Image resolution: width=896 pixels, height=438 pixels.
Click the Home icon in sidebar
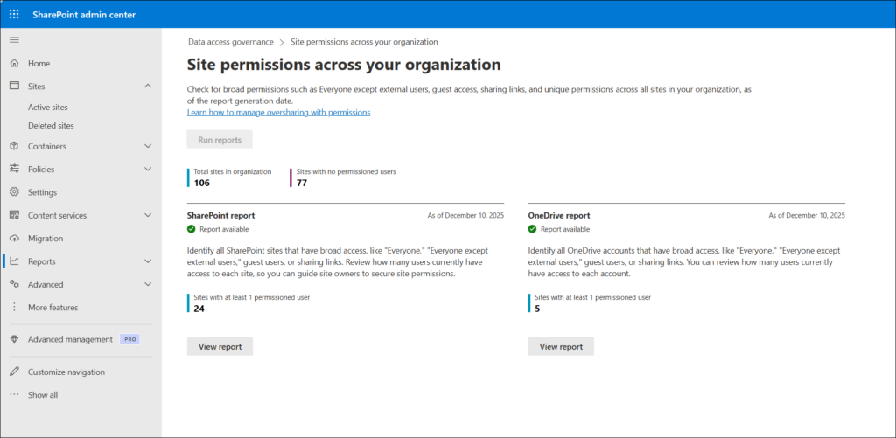click(x=14, y=64)
